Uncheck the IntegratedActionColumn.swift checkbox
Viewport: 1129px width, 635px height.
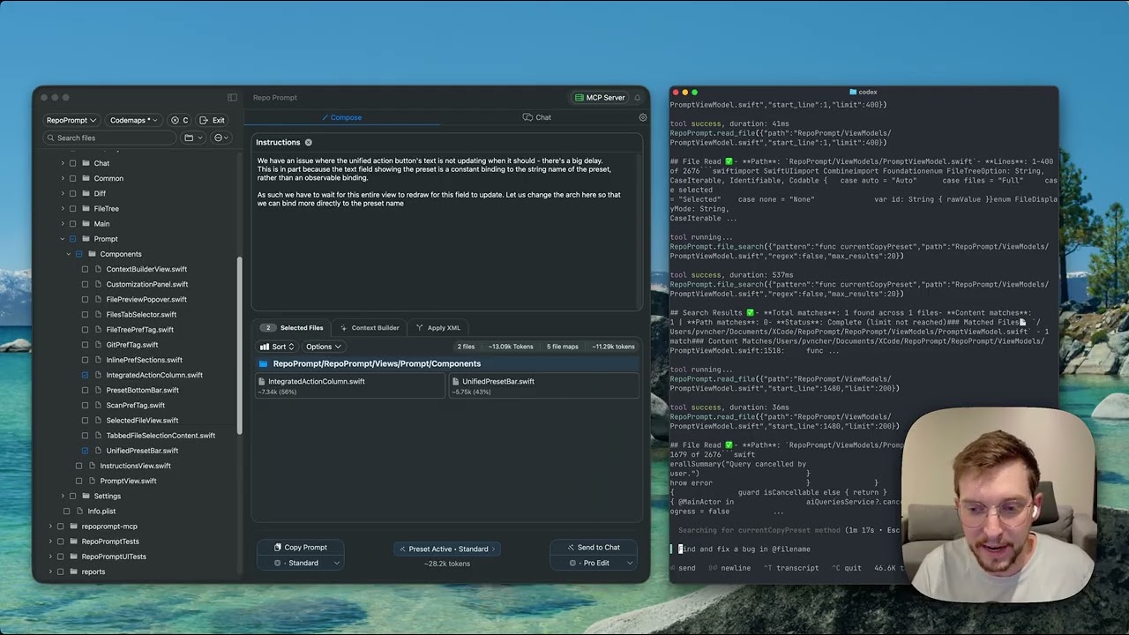coord(86,375)
